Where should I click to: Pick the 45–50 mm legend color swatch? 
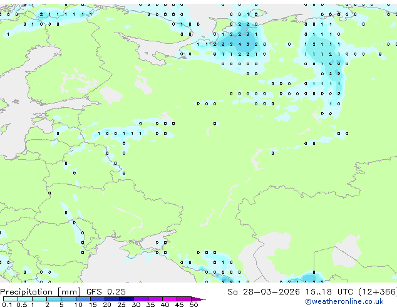(x=184, y=299)
